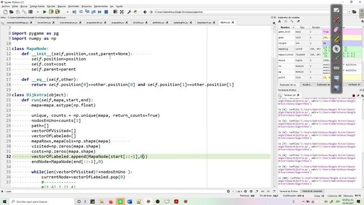The height and width of the screenshot is (205, 364).
Task: Click the find text input field
Action: (x=115, y=191)
